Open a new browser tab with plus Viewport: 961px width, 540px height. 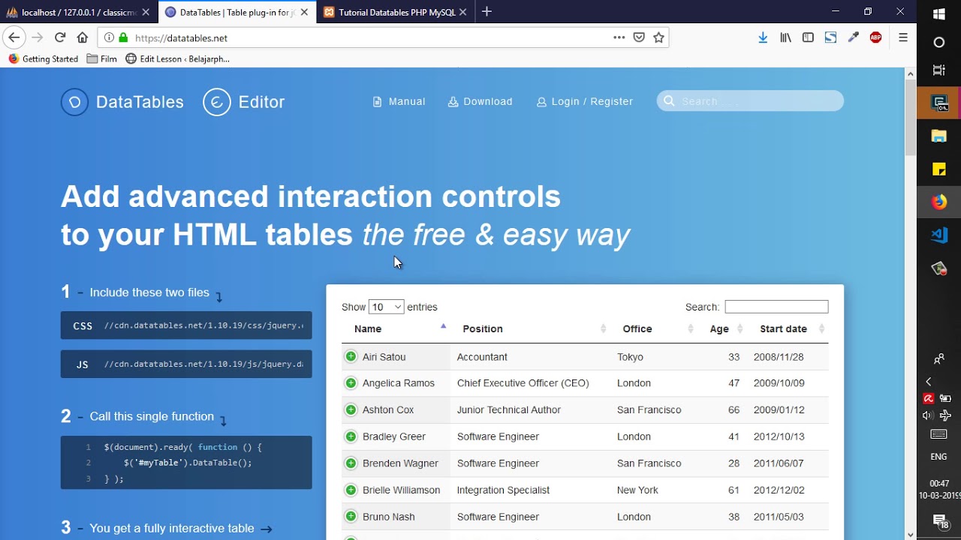(487, 11)
